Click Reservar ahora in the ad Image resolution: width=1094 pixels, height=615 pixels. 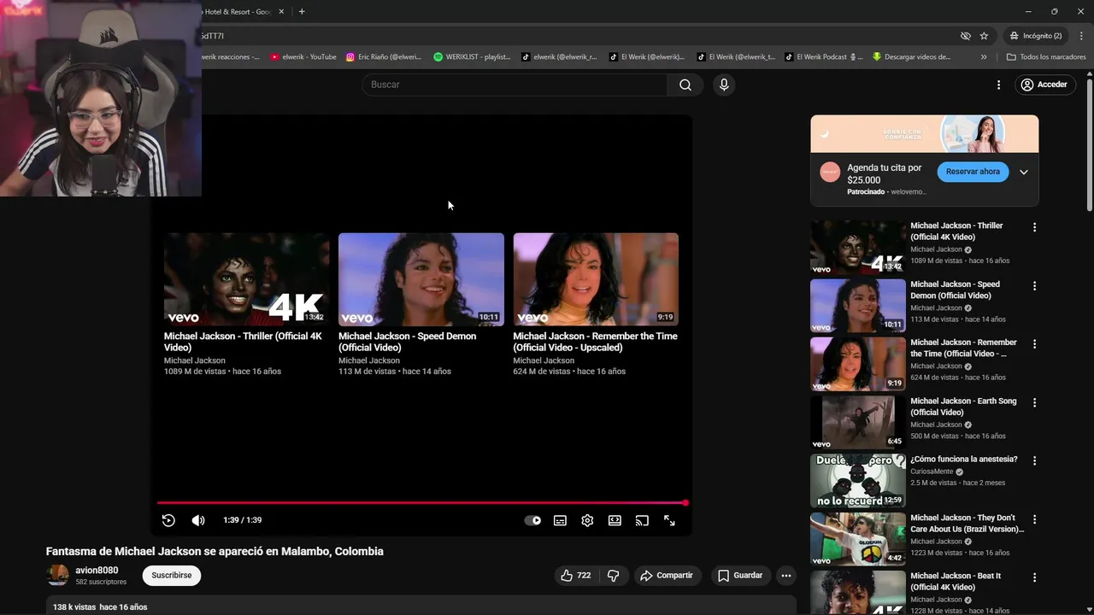coord(973,172)
